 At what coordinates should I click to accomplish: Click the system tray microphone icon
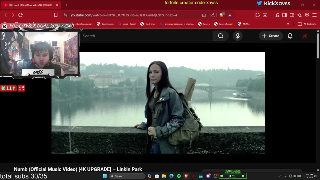point(285,176)
